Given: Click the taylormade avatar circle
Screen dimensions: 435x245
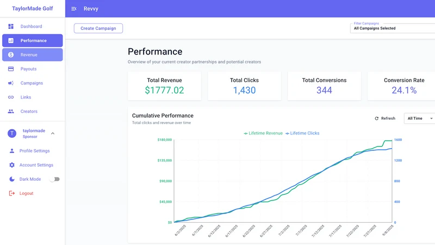Looking at the screenshot, I should 12,133.
